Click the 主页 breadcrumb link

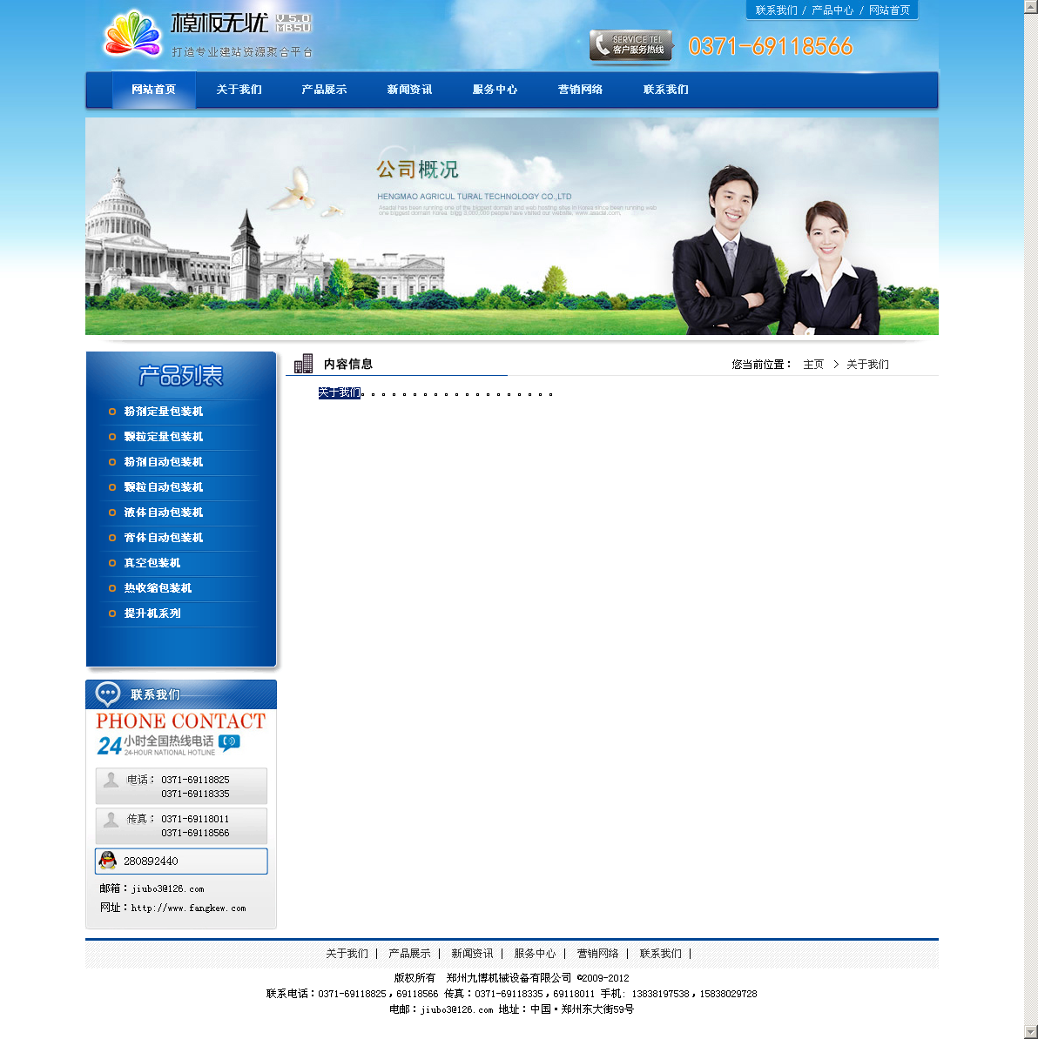click(x=813, y=365)
